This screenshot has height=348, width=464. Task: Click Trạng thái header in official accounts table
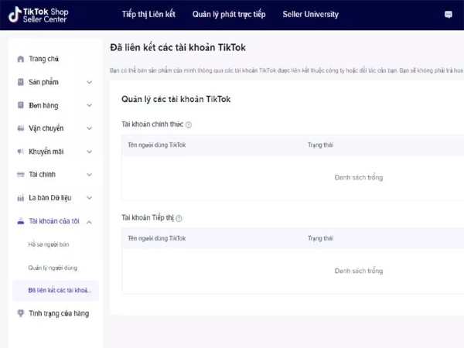tap(320, 145)
